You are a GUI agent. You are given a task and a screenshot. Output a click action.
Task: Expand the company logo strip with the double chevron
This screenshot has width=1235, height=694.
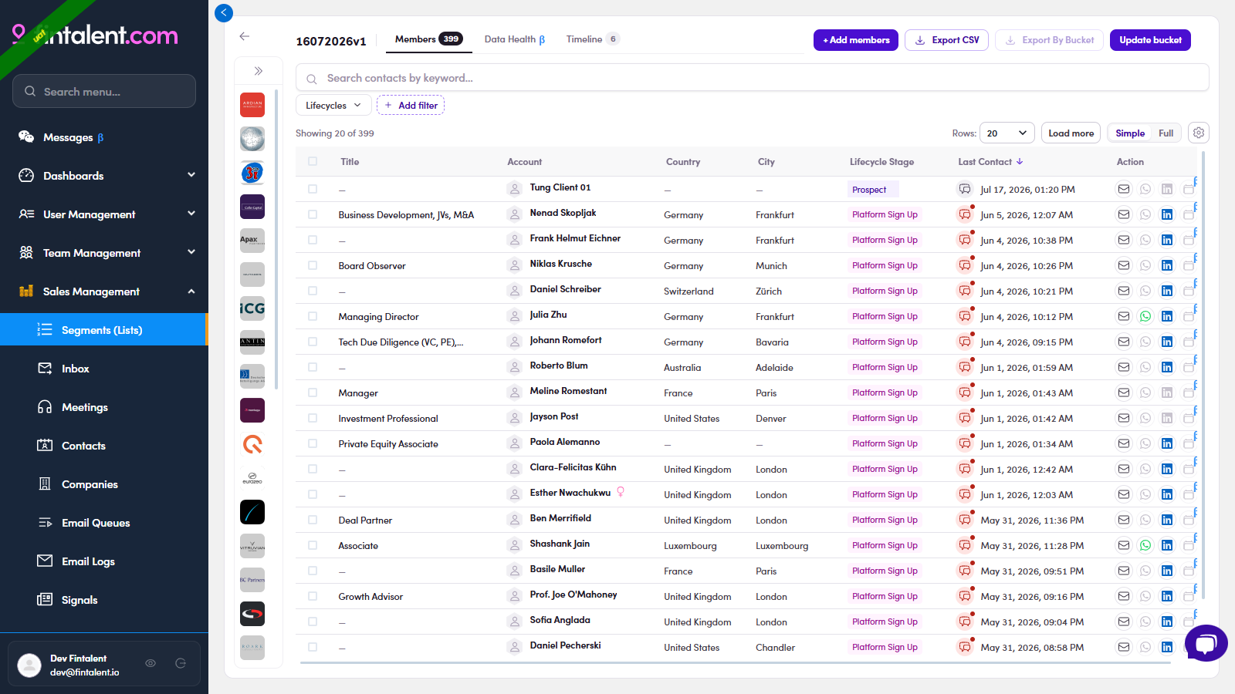coord(259,71)
